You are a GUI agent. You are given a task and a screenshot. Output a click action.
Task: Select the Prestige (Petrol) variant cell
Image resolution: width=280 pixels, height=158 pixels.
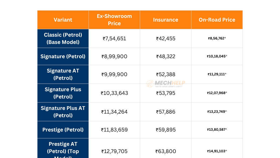pyautogui.click(x=63, y=130)
